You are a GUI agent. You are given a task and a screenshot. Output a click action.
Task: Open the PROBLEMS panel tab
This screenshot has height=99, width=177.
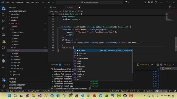56,65
